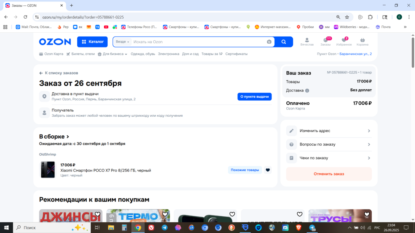The width and height of the screenshot is (415, 233).
Task: Expand the В сборке status chevron
Action: pos(68,136)
